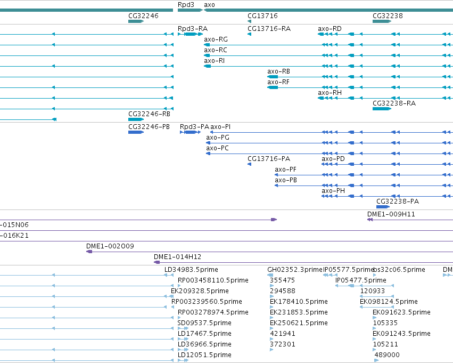Select protein axo-PG
The image size is (453, 363).
pyautogui.click(x=218, y=138)
